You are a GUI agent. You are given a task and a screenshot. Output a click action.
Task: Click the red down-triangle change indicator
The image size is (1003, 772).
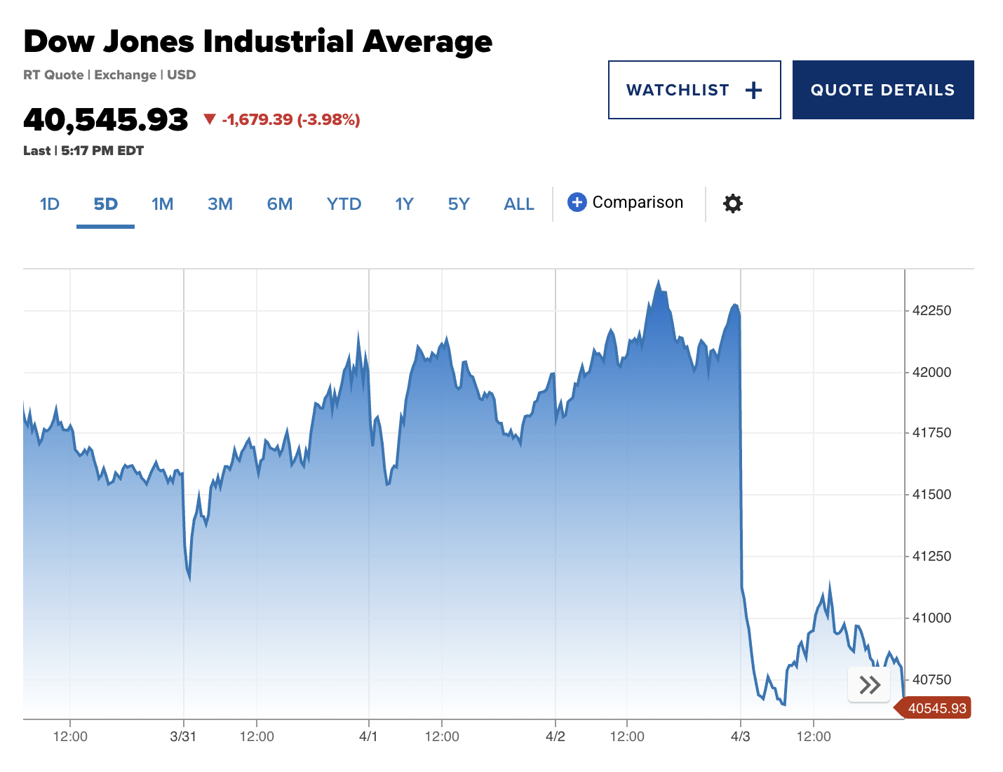(209, 119)
